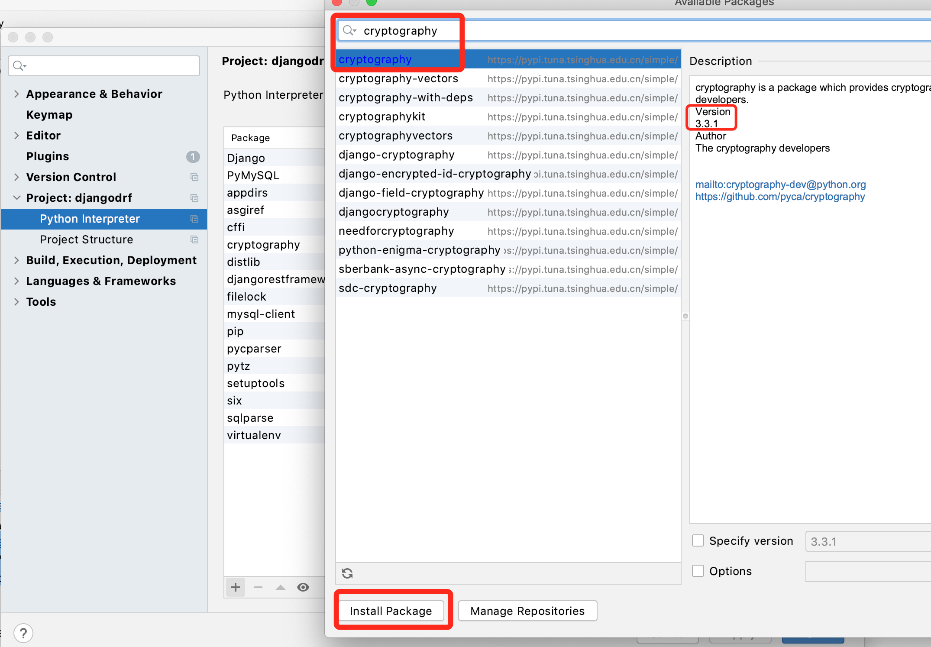Screen dimensions: 931x647
Task: Open the Plugins settings page
Action: pyautogui.click(x=48, y=156)
